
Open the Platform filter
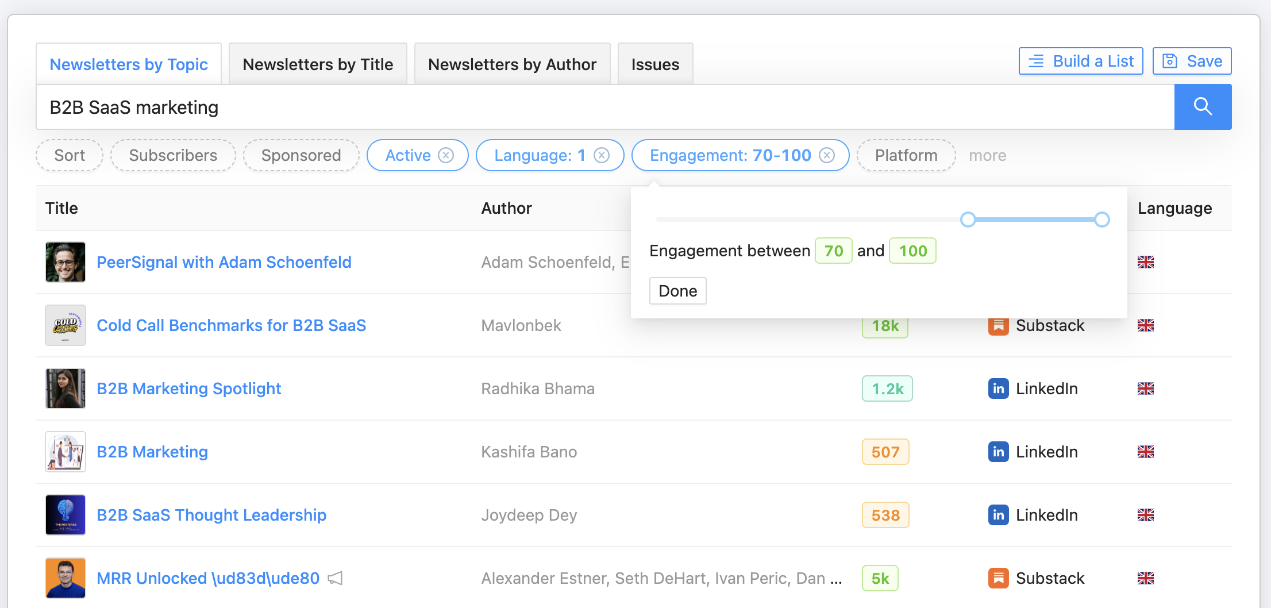tap(906, 155)
